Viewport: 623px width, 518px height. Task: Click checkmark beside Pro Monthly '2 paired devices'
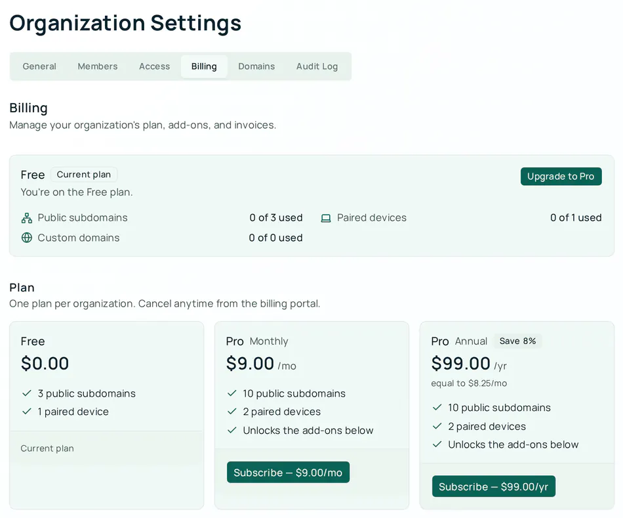(x=232, y=412)
